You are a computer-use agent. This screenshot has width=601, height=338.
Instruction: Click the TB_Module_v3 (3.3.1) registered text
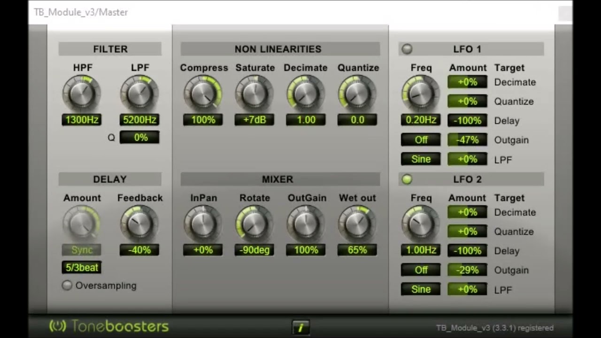point(495,328)
